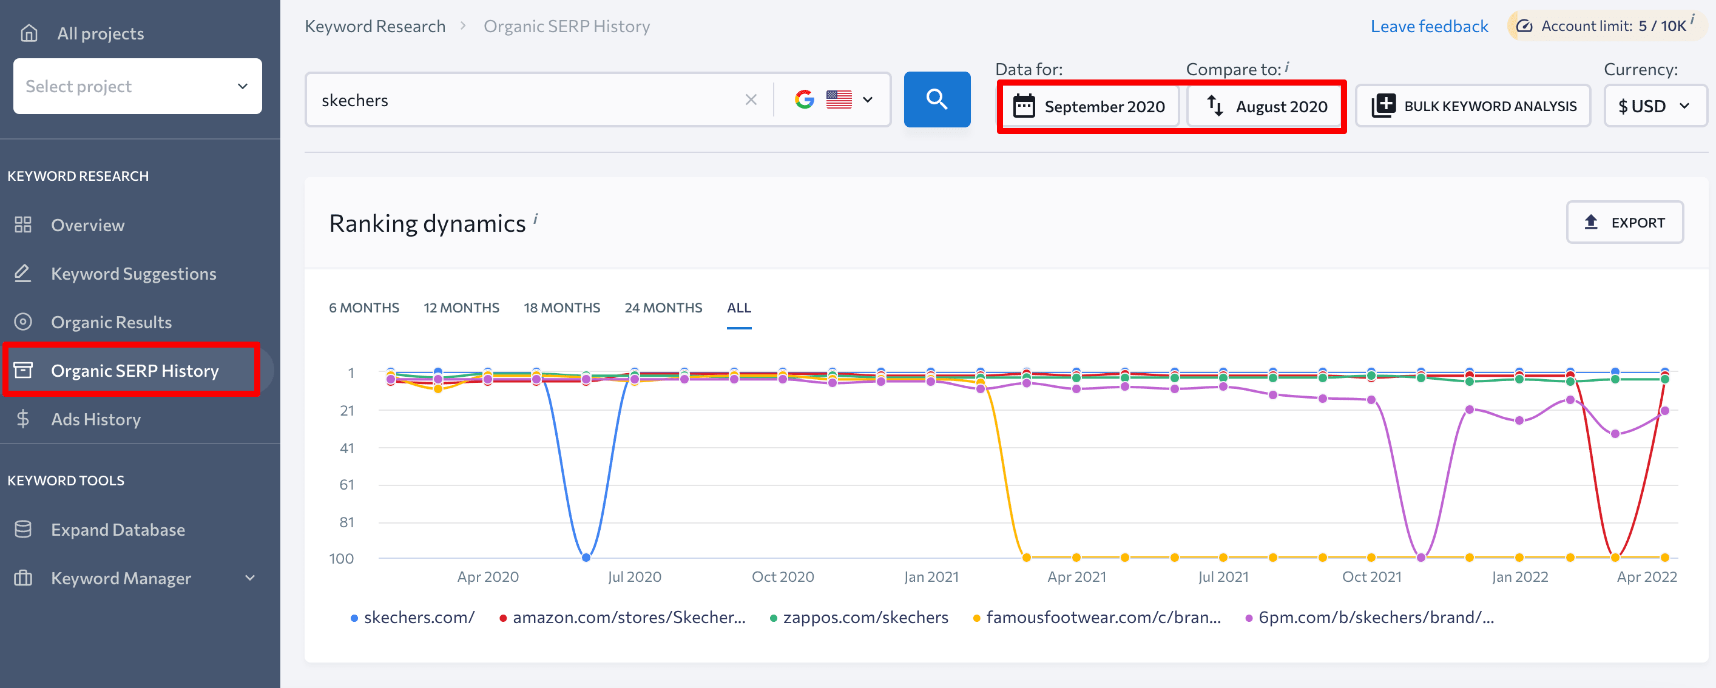Expand the Keyword Manager chevron
The width and height of the screenshot is (1716, 688).
(x=250, y=578)
